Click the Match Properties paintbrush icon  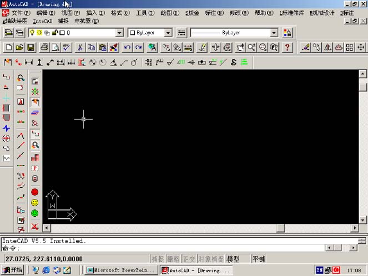pyautogui.click(x=114, y=48)
